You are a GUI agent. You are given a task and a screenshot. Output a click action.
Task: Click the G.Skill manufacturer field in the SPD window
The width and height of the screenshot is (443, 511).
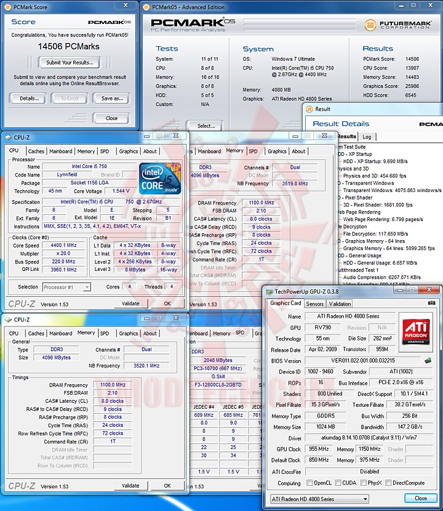tap(218, 376)
